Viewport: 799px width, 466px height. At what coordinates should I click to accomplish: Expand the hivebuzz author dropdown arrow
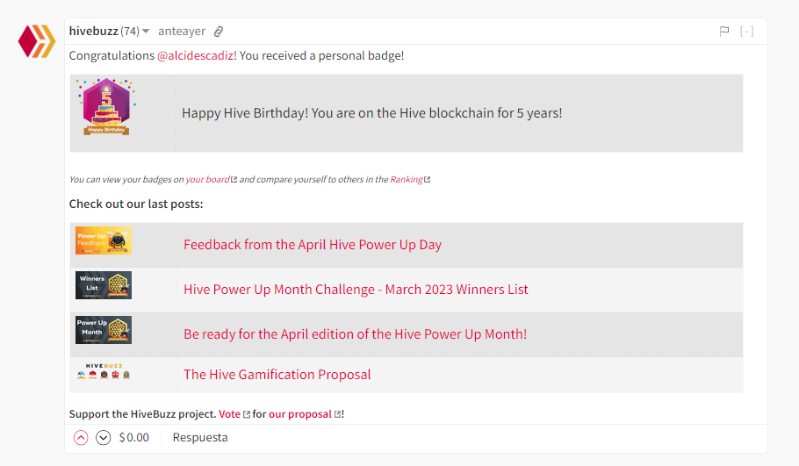point(146,32)
